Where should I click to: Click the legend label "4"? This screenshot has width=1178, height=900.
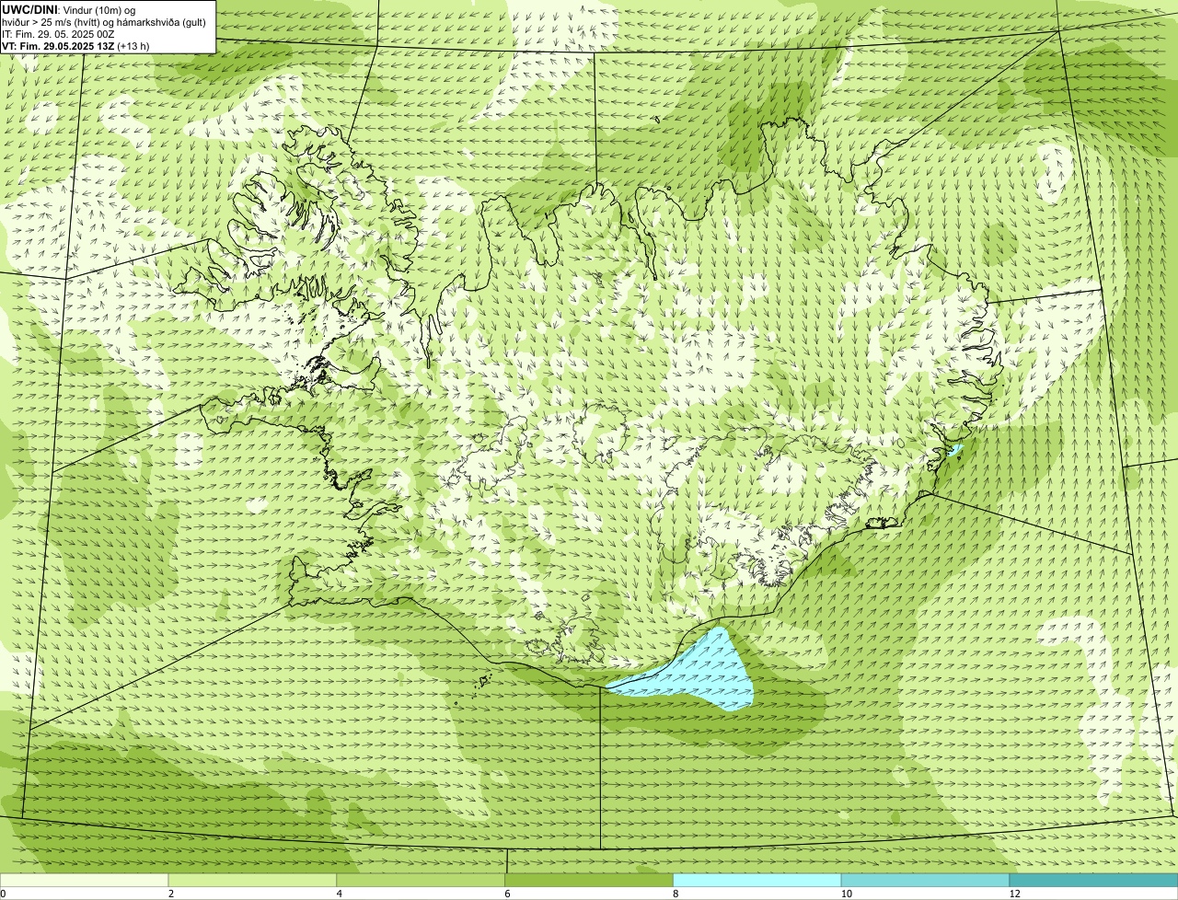tap(339, 894)
